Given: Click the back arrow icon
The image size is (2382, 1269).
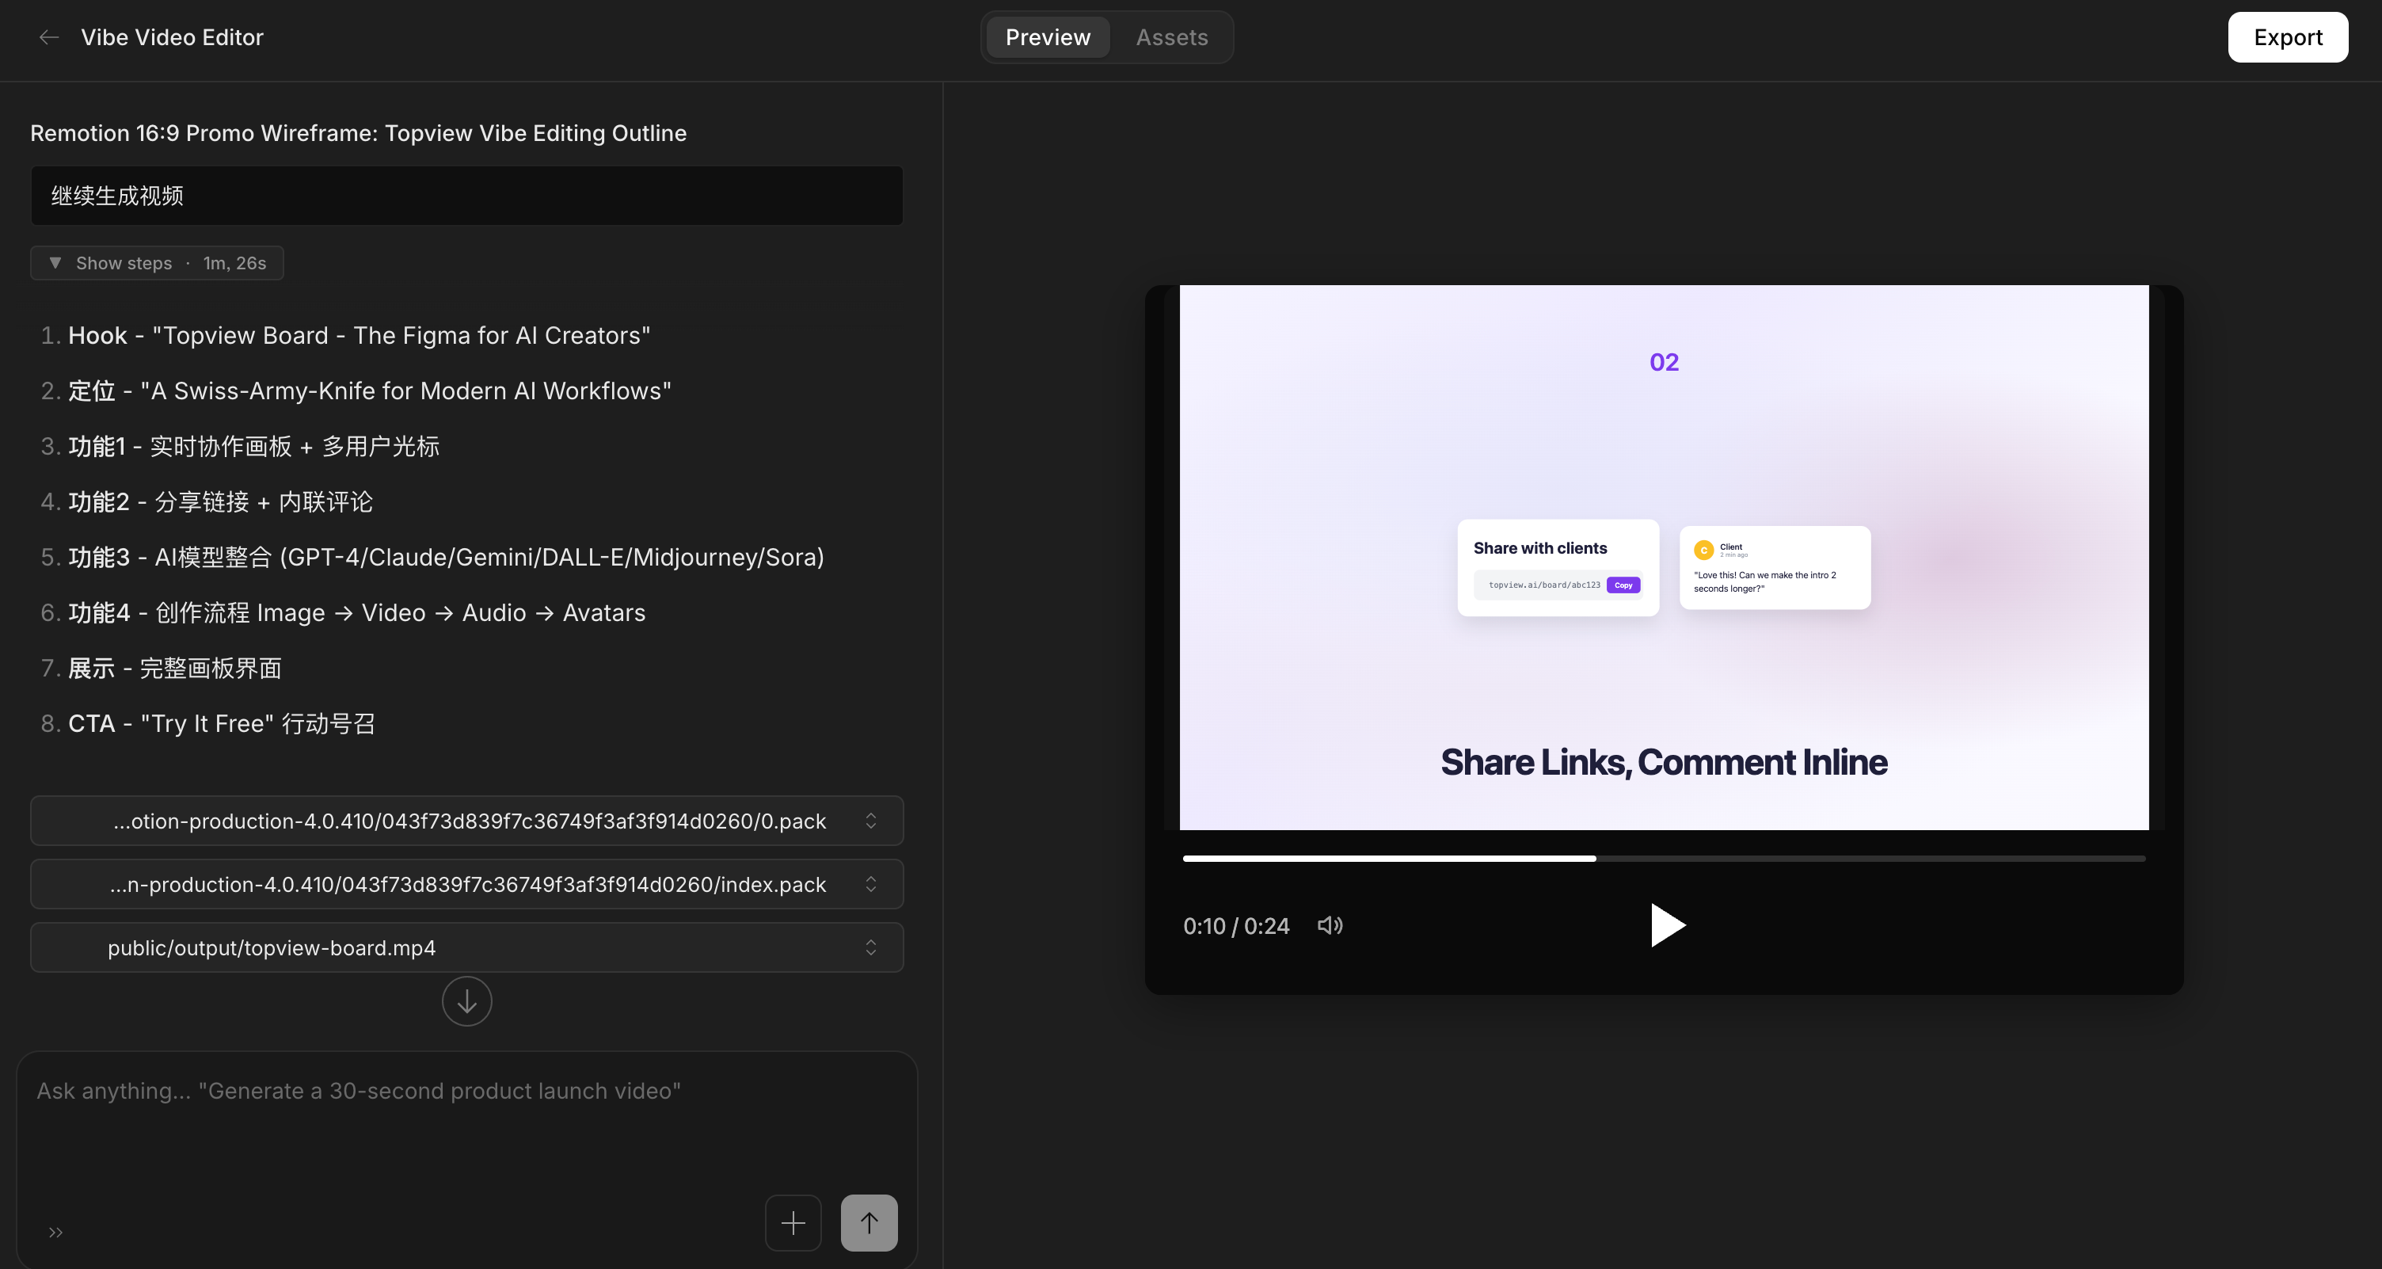Looking at the screenshot, I should pyautogui.click(x=49, y=37).
